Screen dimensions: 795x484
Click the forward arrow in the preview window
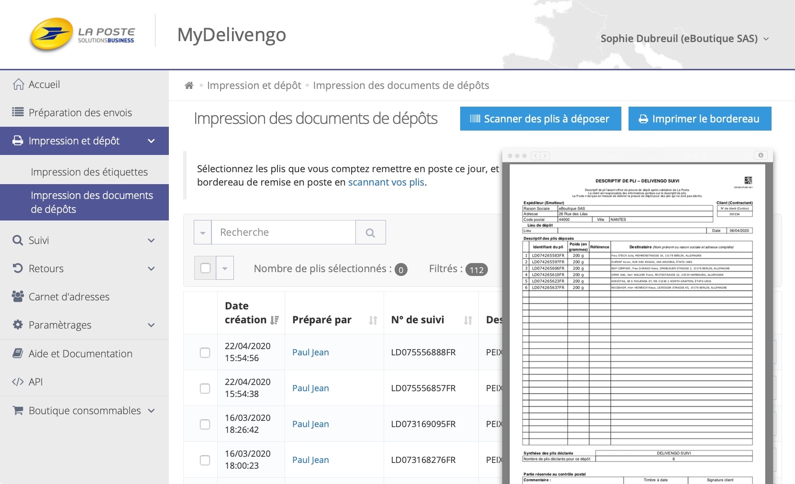pos(545,156)
